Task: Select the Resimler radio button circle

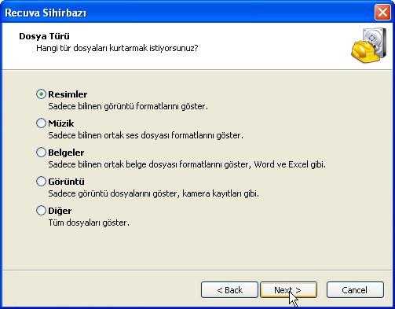Action: click(41, 94)
